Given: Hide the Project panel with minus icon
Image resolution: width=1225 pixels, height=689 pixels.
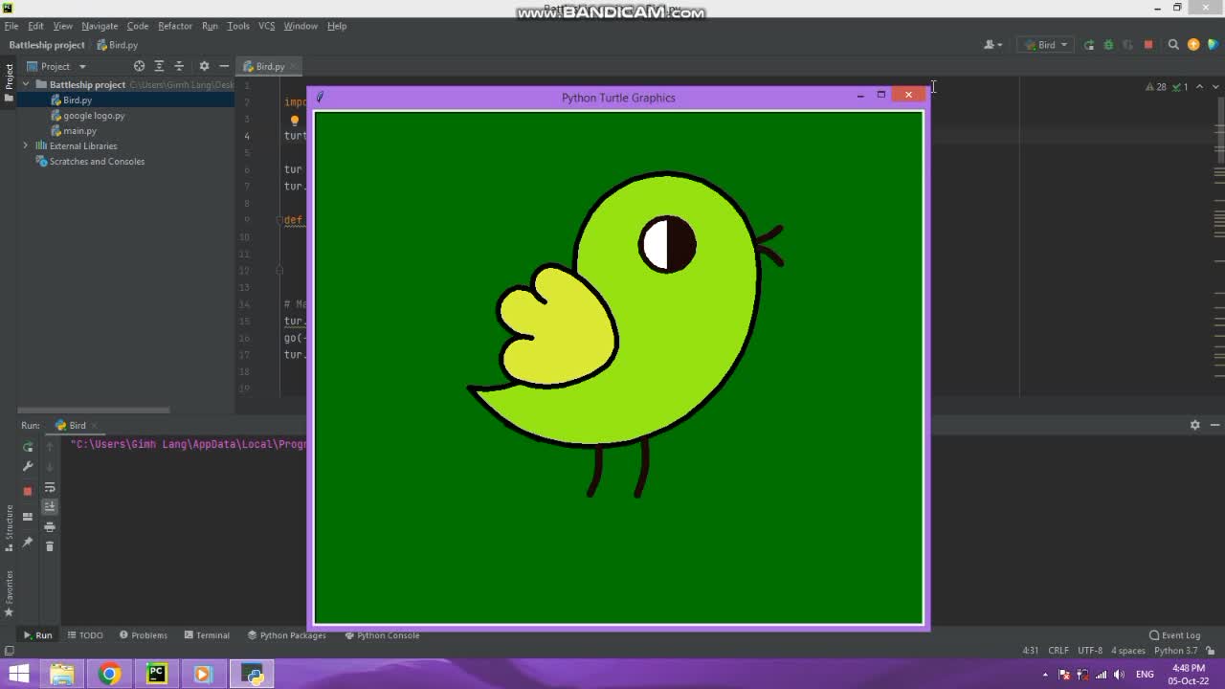Looking at the screenshot, I should pyautogui.click(x=224, y=66).
